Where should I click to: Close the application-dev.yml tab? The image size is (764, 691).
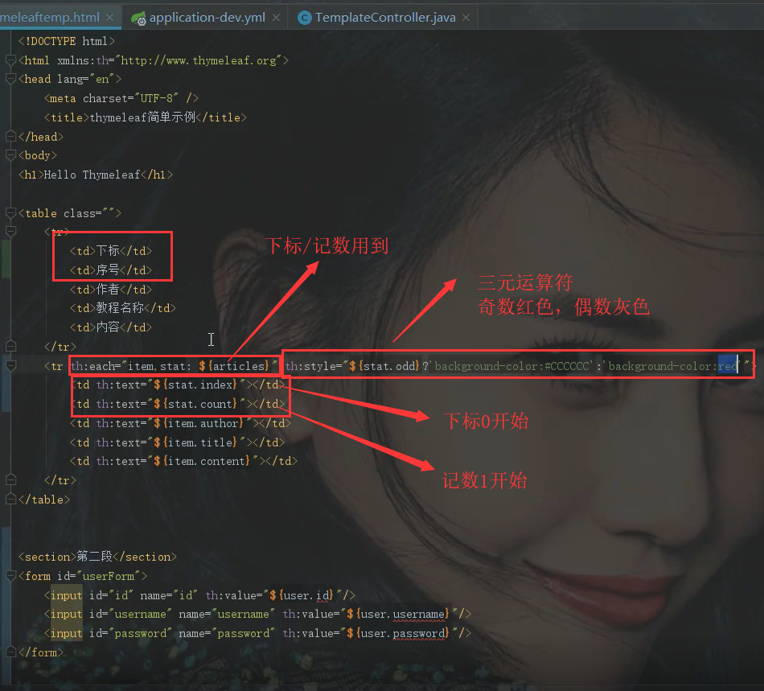[277, 18]
